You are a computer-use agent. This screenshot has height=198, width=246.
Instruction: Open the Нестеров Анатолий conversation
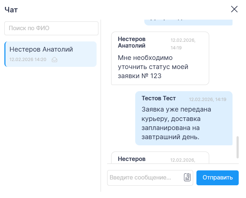click(50, 54)
